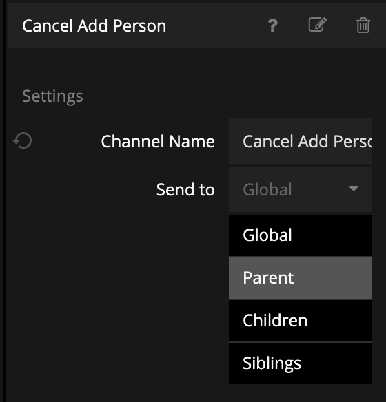
Task: Click the Send to dropdown arrow
Action: (354, 189)
